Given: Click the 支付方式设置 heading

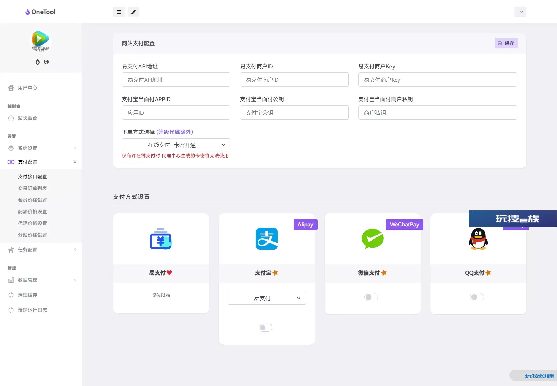Looking at the screenshot, I should (x=131, y=197).
